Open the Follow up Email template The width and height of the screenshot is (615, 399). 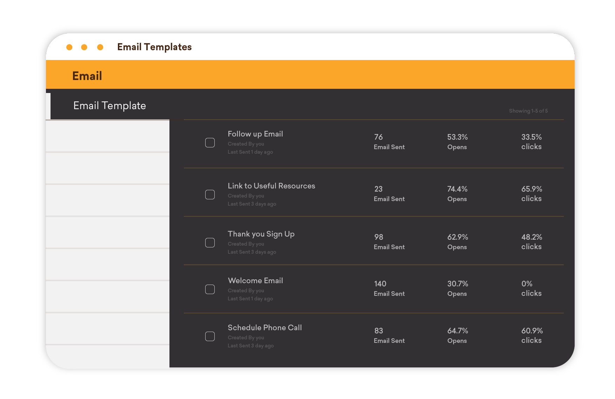255,134
